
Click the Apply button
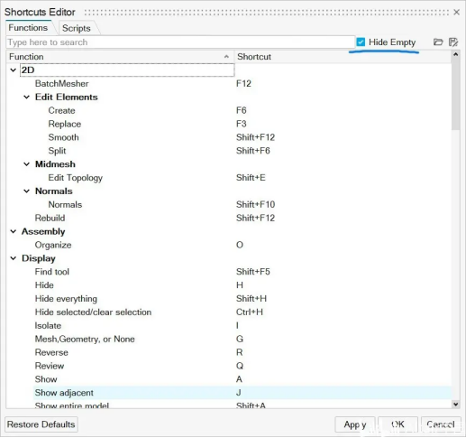pos(355,424)
